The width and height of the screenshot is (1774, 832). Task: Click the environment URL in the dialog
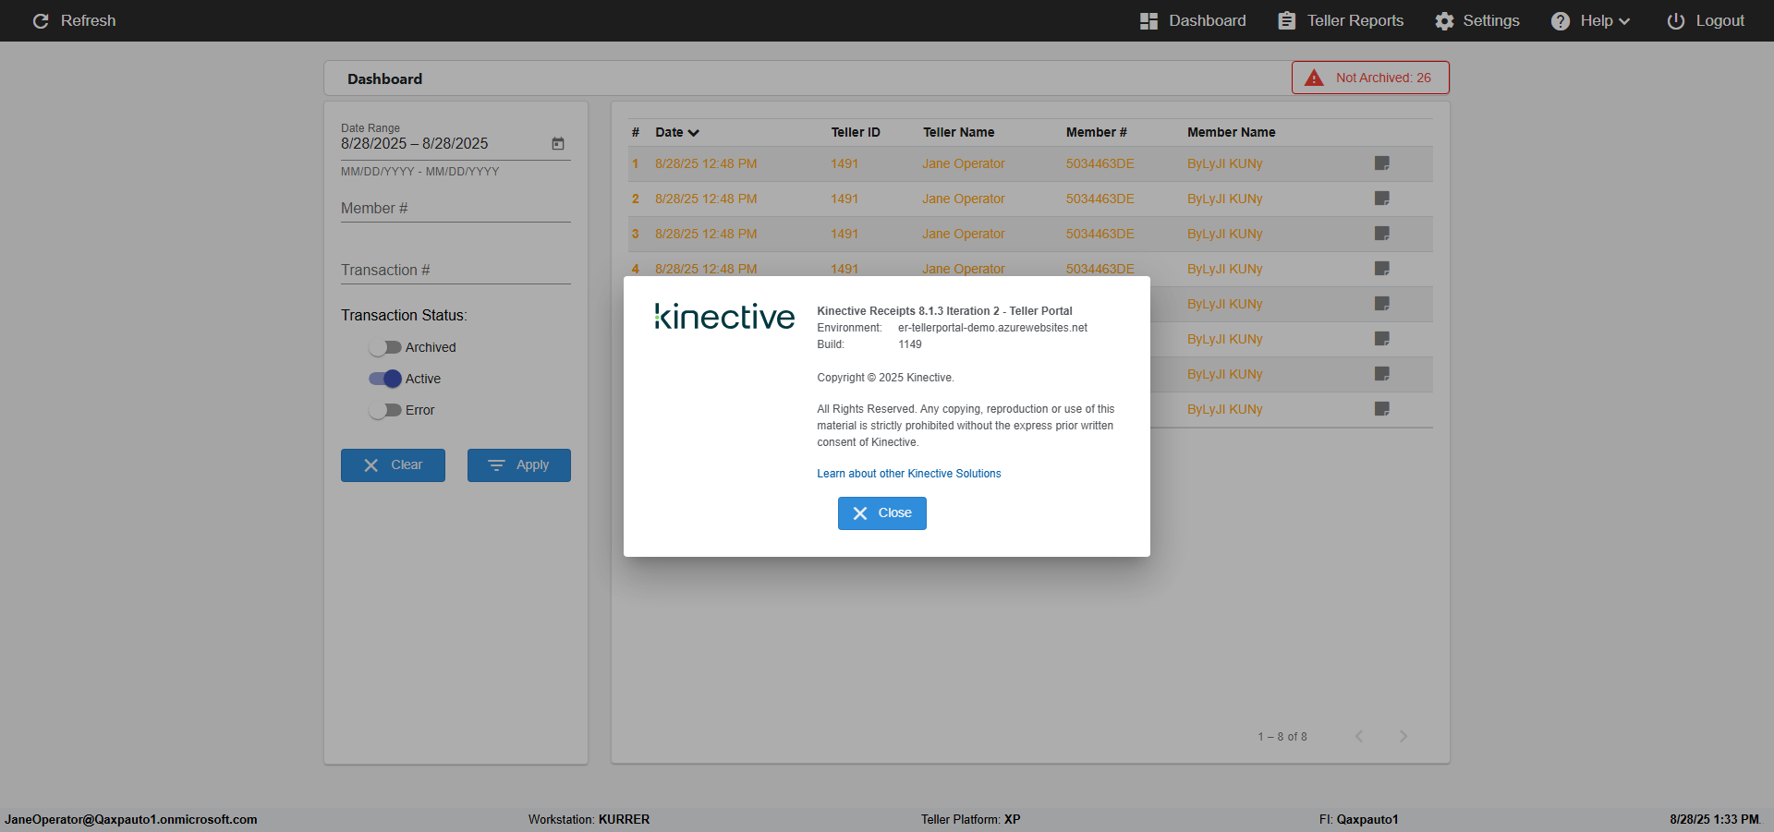click(992, 328)
